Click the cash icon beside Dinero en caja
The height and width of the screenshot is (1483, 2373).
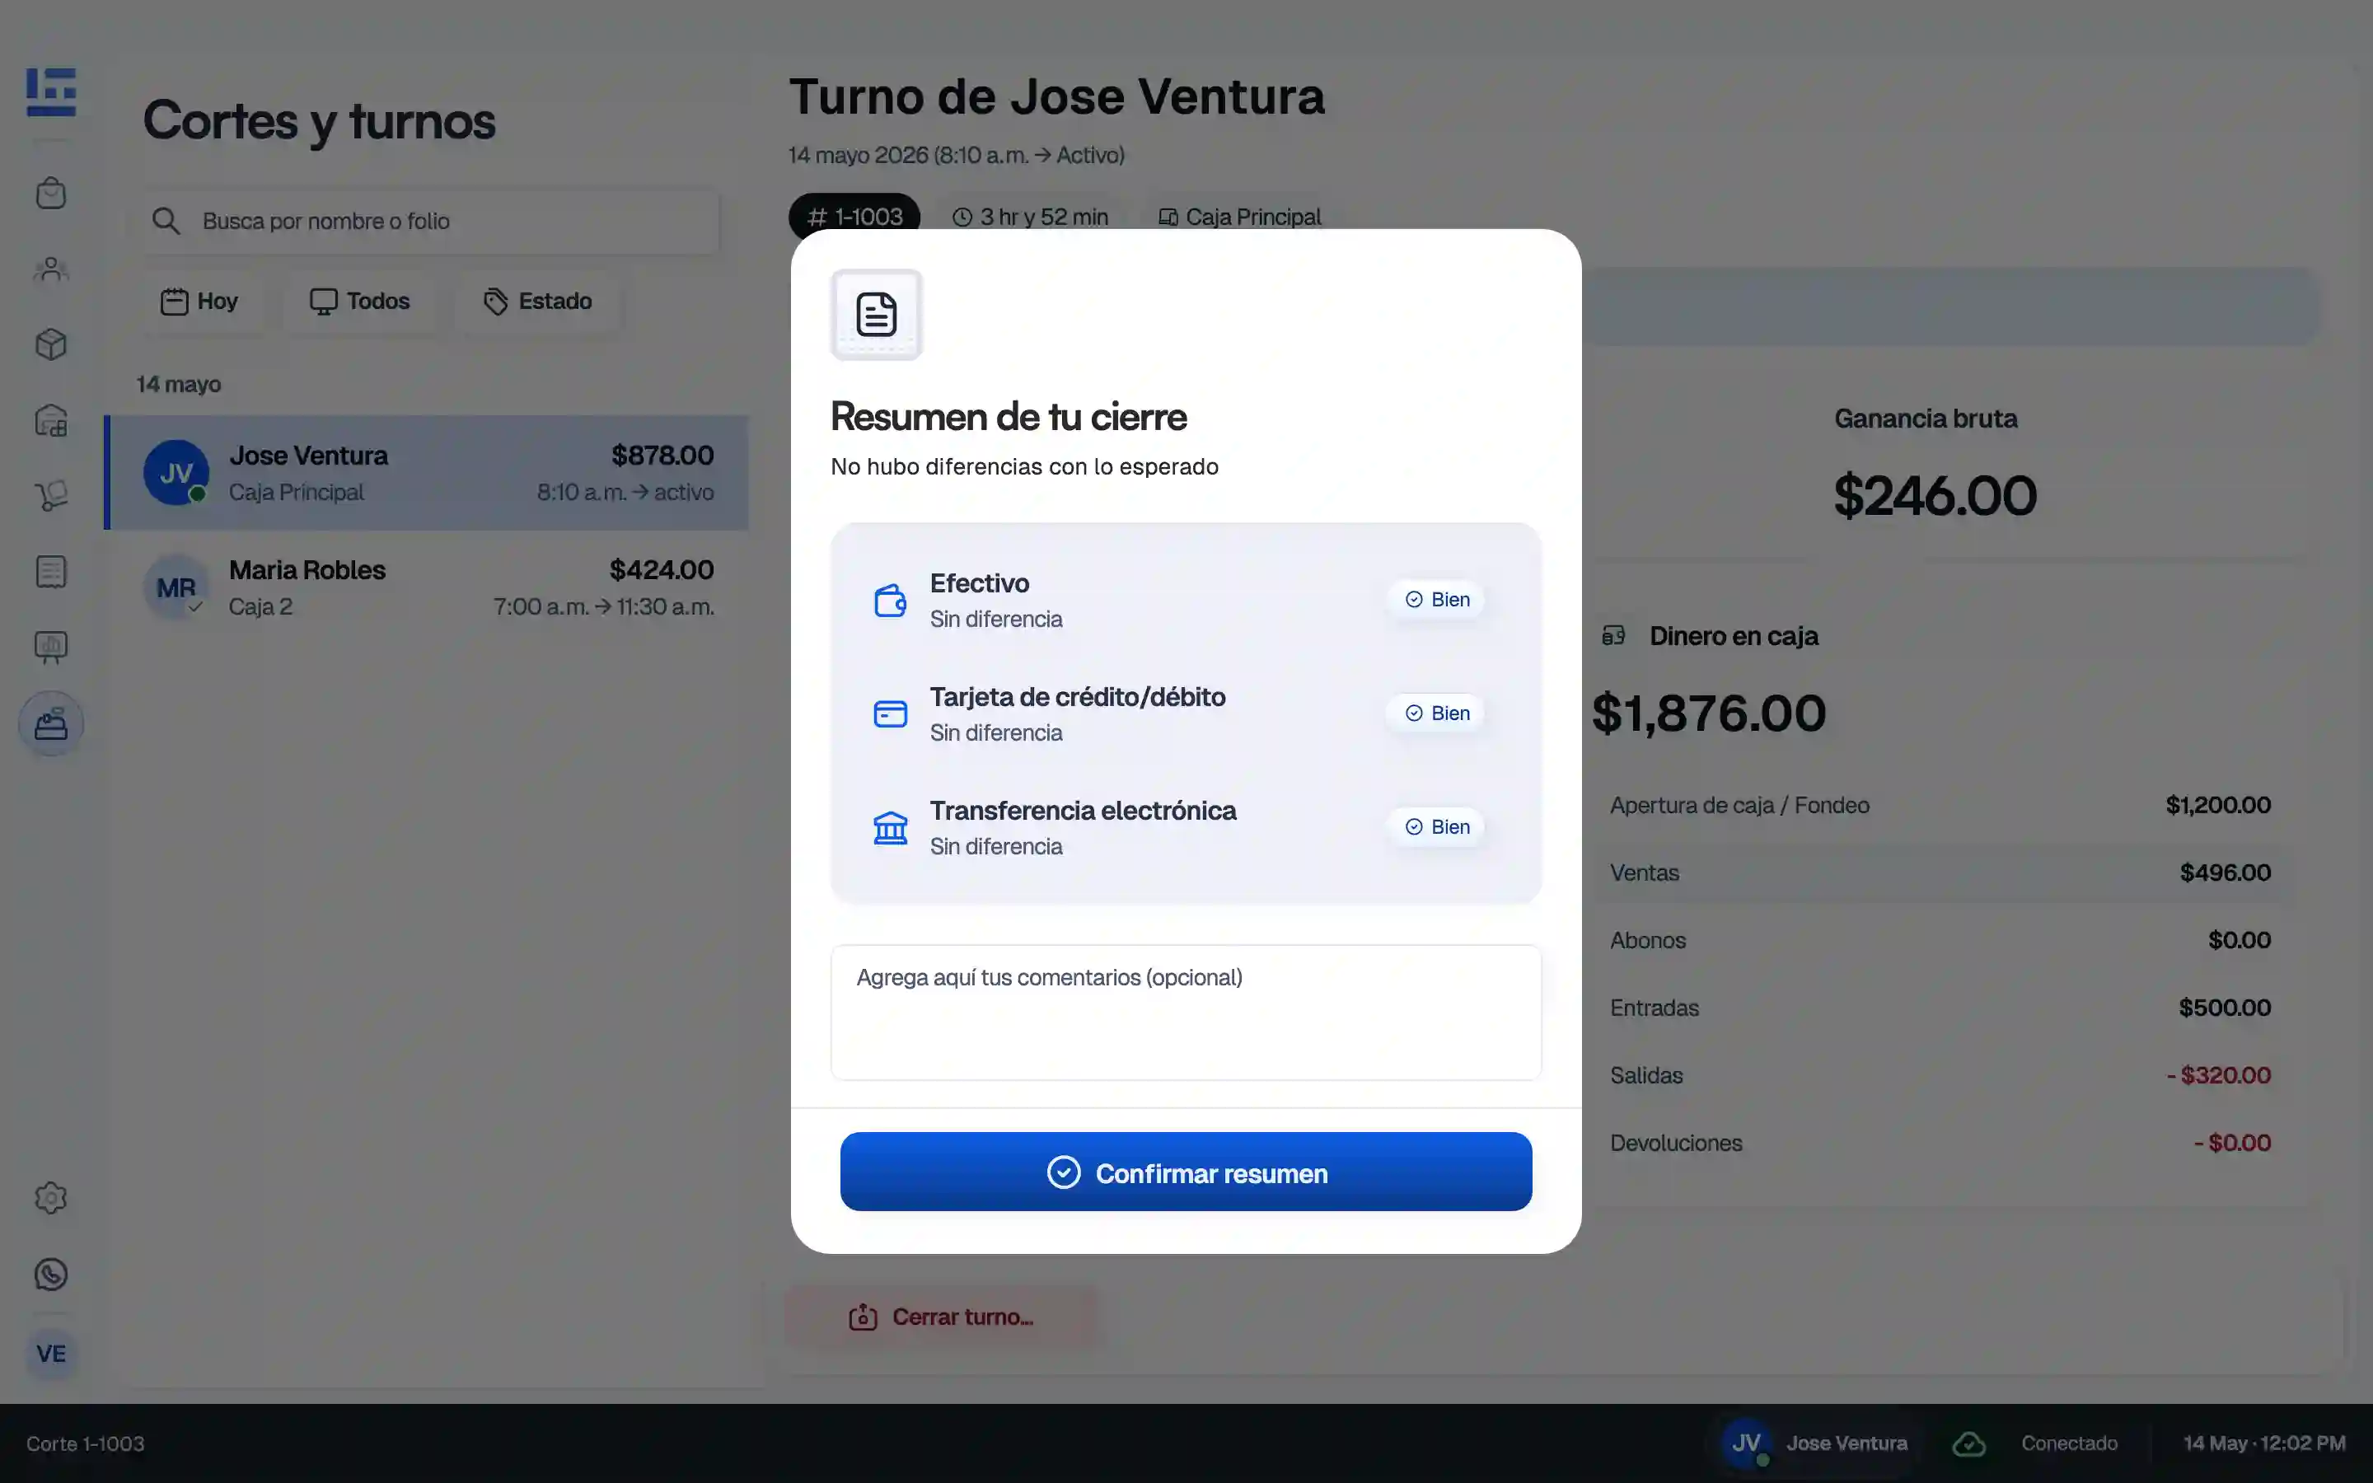coord(1614,635)
